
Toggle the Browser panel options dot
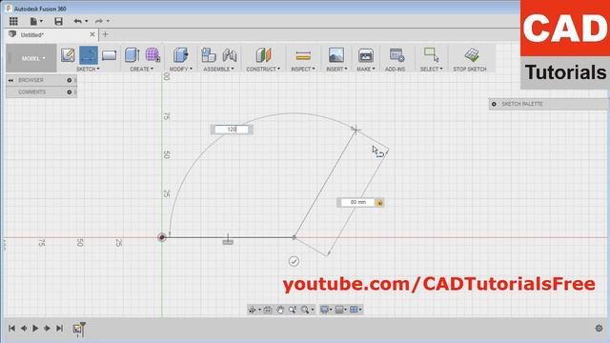(x=70, y=80)
